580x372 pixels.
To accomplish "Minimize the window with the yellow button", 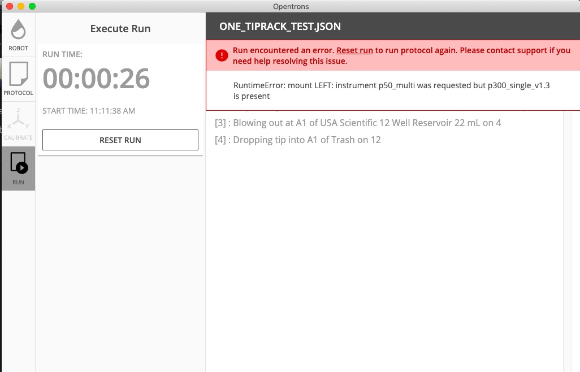I will point(21,6).
